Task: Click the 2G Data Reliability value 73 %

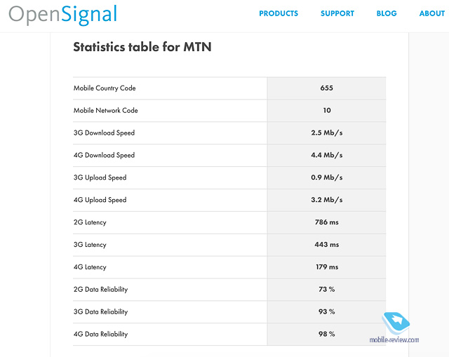Action: coord(327,290)
